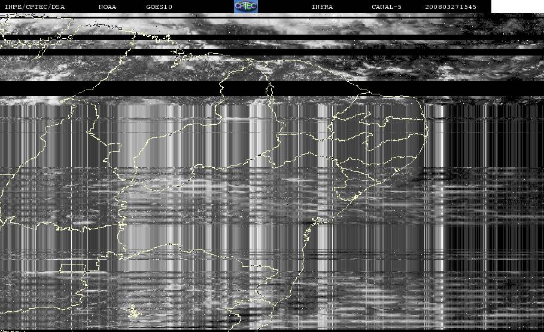Click the CANAL-5 channel label
This screenshot has width=544, height=332.
[x=387, y=7]
